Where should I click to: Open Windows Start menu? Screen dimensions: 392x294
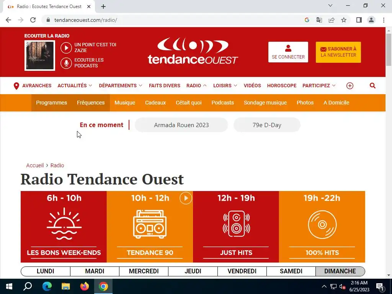[x=9, y=286]
